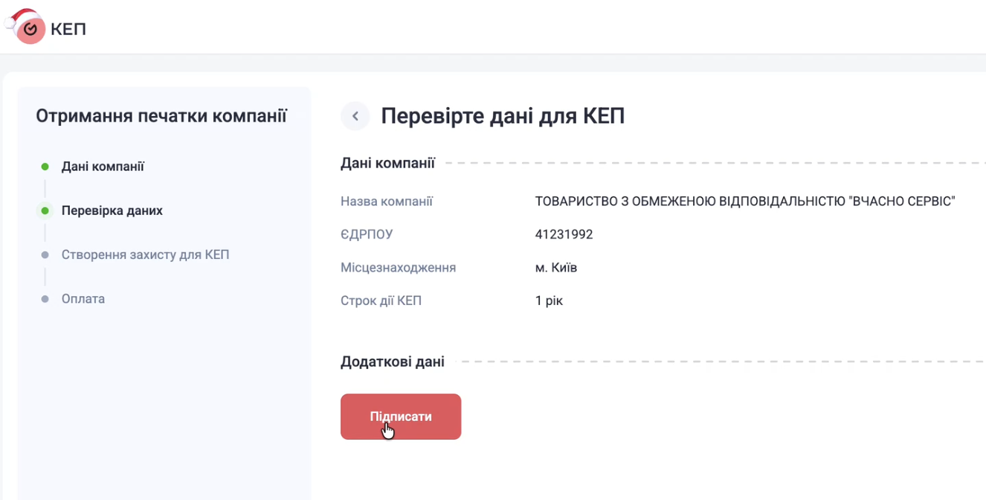Click the company name ТОВАРИСТВО... "ВЧАСНО СЕРВІС"
This screenshot has height=500, width=986.
744,202
